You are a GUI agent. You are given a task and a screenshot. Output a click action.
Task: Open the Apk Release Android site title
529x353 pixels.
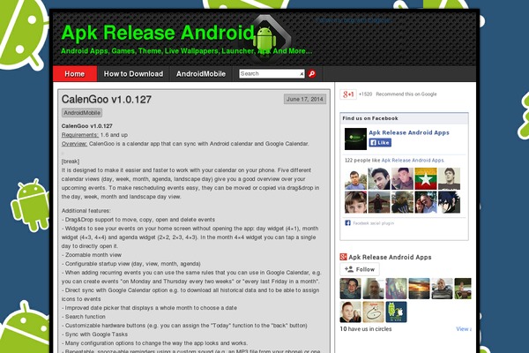click(158, 33)
